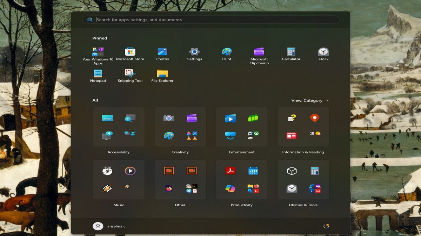
Task: Open pinned File Explorer
Action: pyautogui.click(x=162, y=76)
